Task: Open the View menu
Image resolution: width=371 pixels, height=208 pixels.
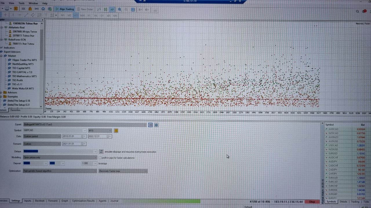Action: 11,3
